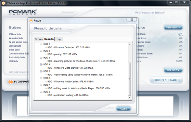Select the Results tab
The height and width of the screenshot is (122, 191).
coord(49,39)
